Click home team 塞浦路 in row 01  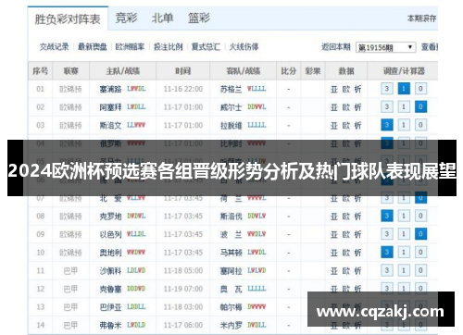(110, 89)
